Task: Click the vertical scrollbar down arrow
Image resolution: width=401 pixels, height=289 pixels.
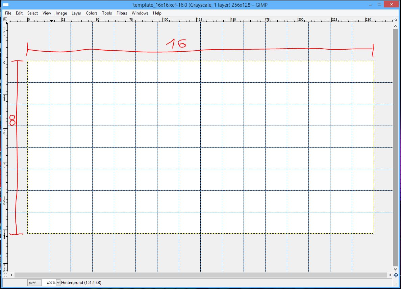Action: [x=396, y=269]
